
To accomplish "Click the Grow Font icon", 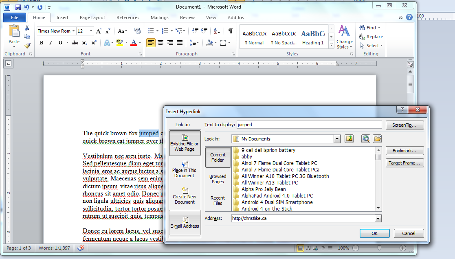I will coord(99,31).
